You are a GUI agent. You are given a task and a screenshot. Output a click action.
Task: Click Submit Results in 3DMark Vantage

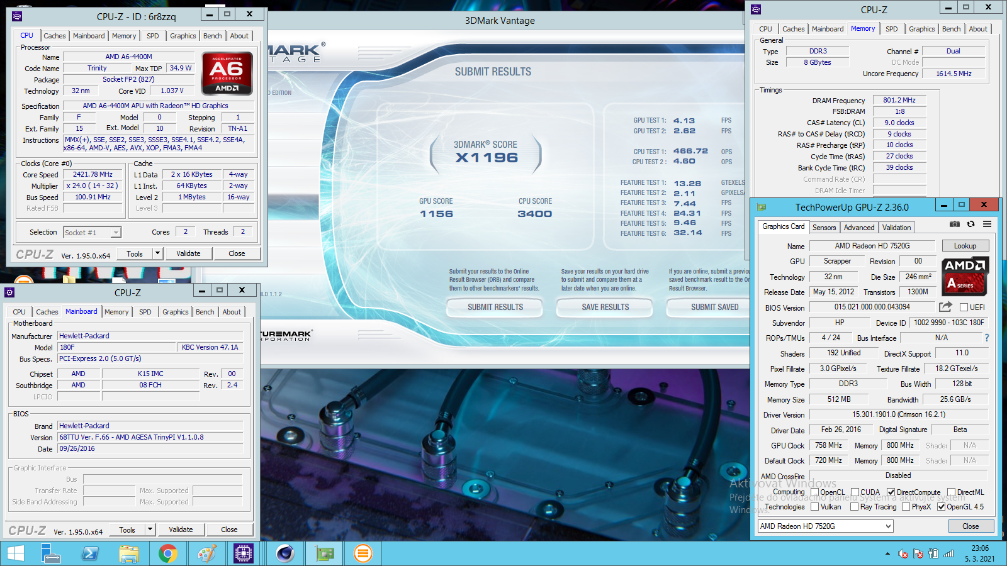click(x=495, y=308)
